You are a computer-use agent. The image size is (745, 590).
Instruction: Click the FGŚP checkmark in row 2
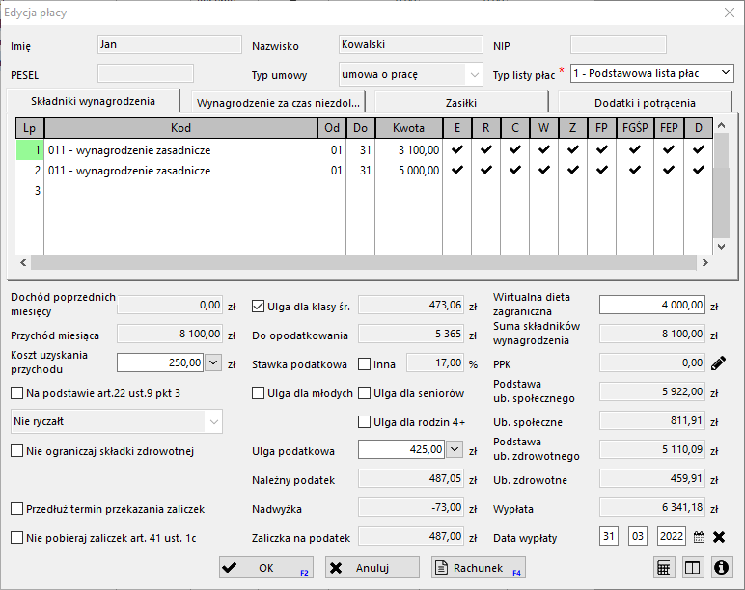[x=634, y=171]
